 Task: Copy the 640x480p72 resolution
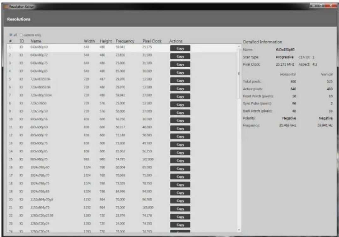180,56
